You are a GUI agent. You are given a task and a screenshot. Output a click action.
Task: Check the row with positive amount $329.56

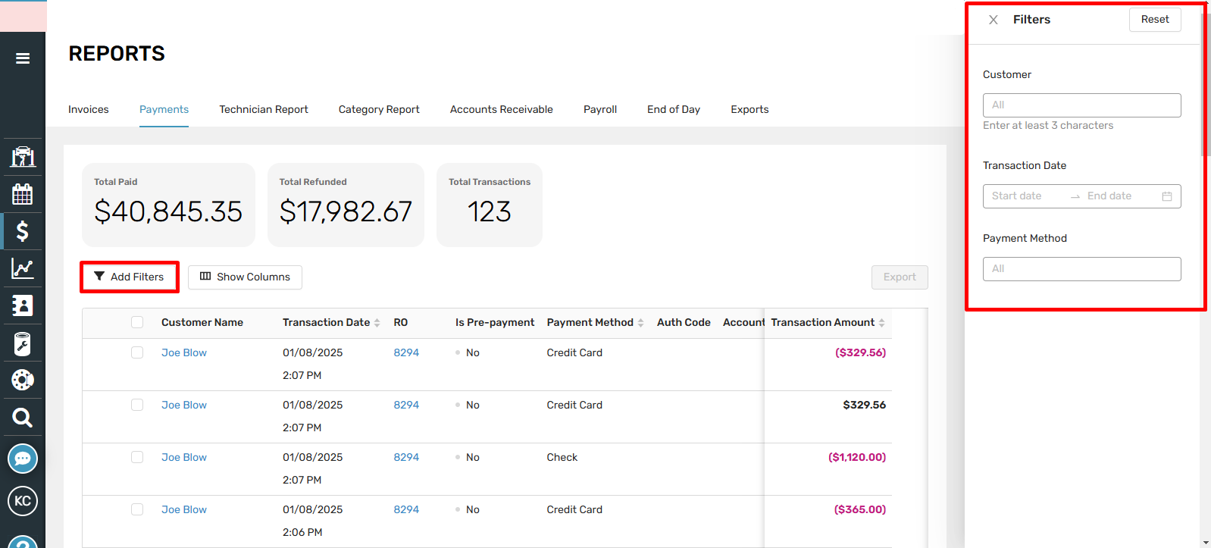[x=137, y=405]
